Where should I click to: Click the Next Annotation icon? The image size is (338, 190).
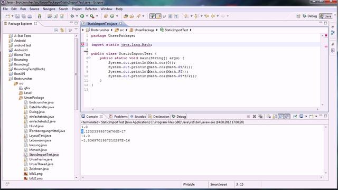[x=186, y=16]
